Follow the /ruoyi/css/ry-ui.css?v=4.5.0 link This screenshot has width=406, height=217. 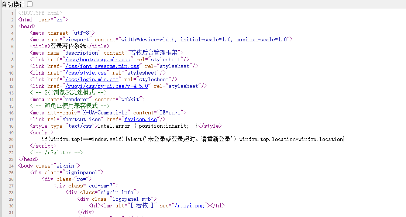click(107, 86)
